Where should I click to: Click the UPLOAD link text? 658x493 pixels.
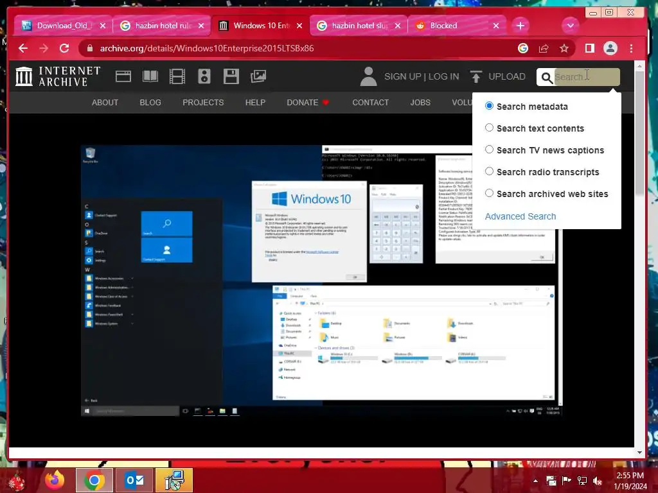tap(507, 77)
